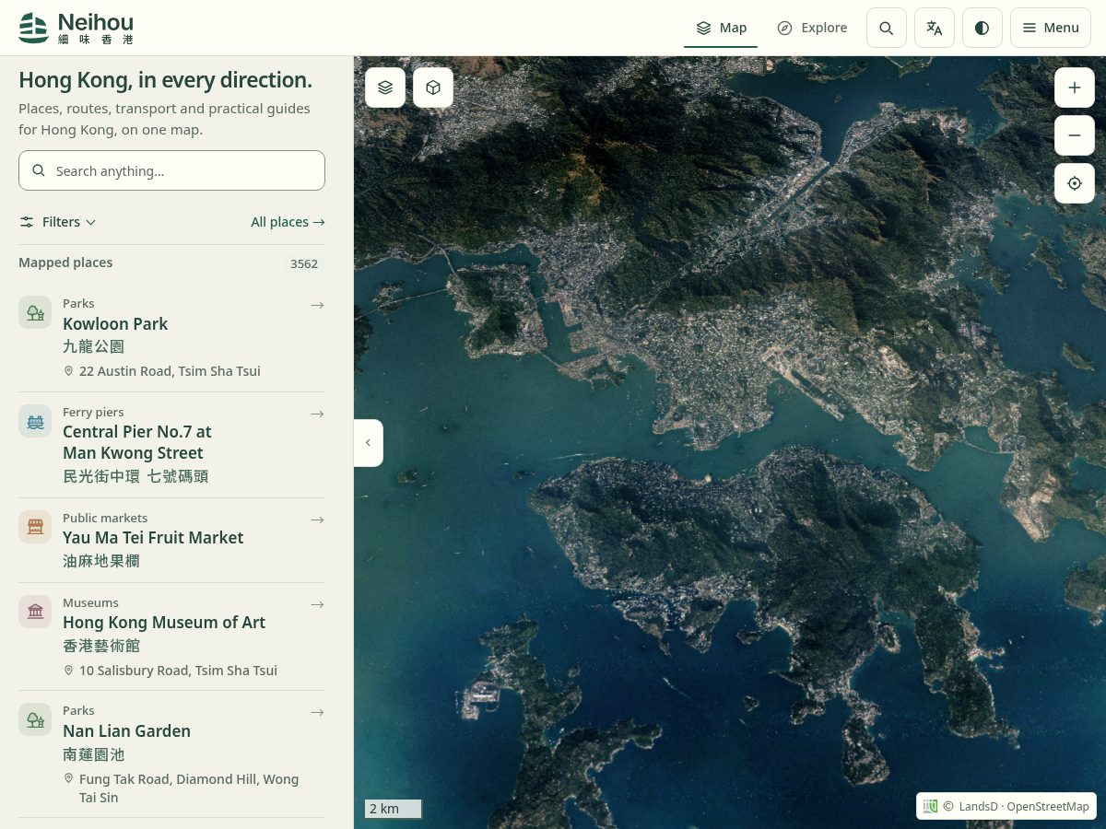1106x829 pixels.
Task: Open the OpenStreetMap attribution link
Action: [x=1048, y=806]
